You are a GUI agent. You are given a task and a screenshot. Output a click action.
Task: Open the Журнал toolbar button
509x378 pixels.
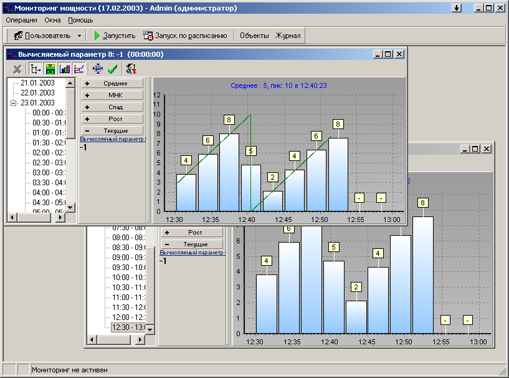tap(288, 36)
